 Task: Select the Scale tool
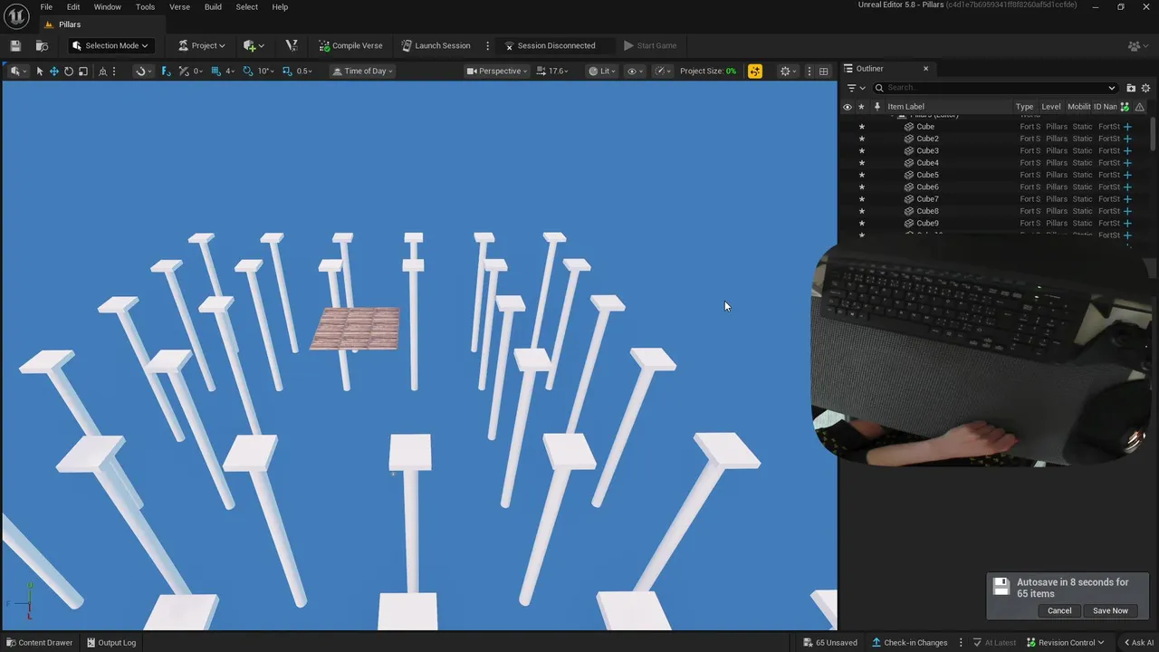coord(82,71)
